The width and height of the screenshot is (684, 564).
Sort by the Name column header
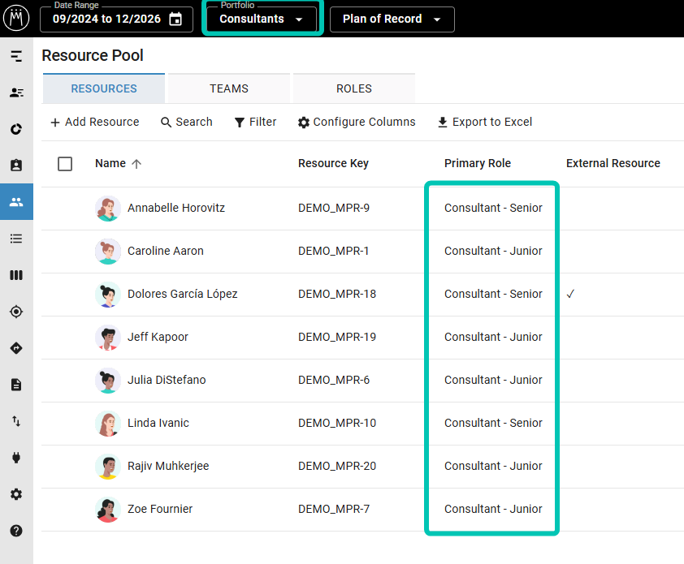pyautogui.click(x=119, y=163)
